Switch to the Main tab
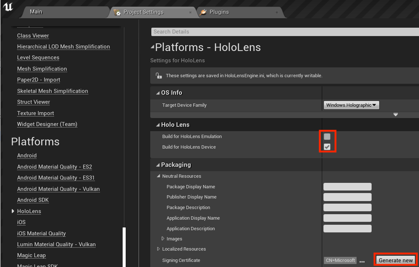 tap(36, 12)
